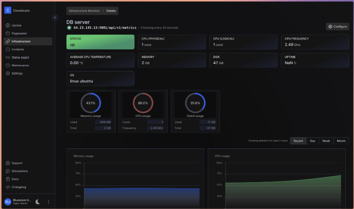Viewport: 354px width, 209px height.
Task: Click the OS linux ubuntu card
Action: point(101,78)
